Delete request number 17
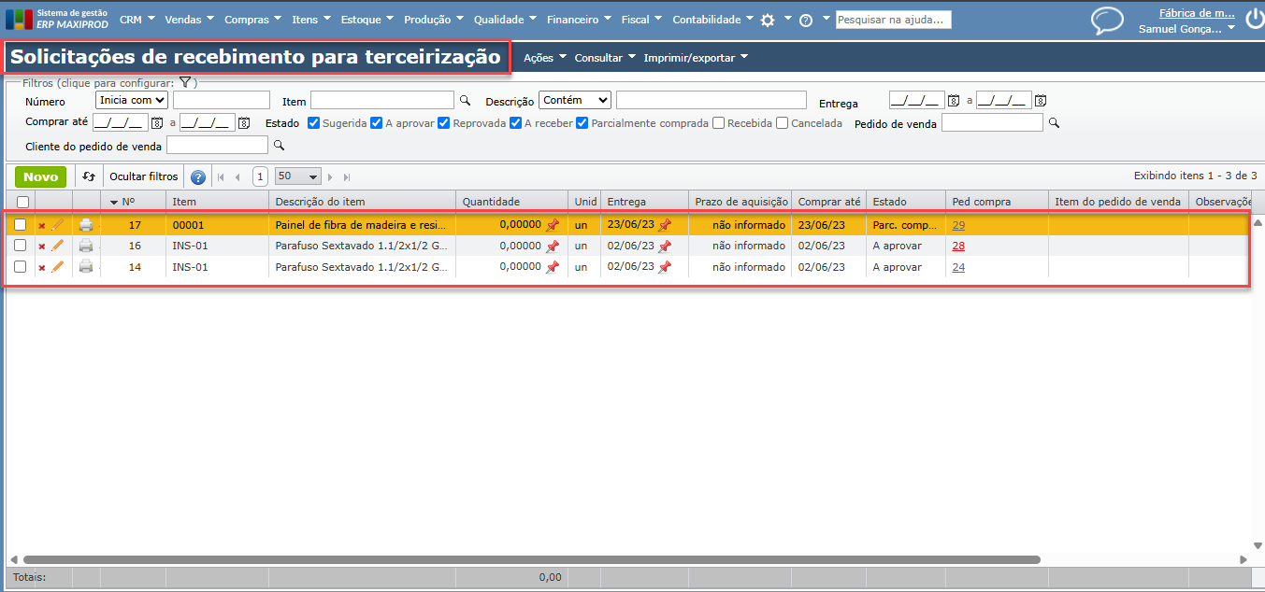The height and width of the screenshot is (592, 1265). pyautogui.click(x=41, y=225)
